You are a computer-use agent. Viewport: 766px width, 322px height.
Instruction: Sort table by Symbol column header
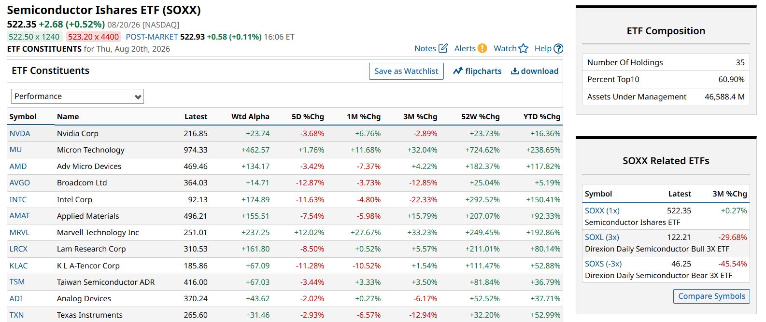pos(23,116)
